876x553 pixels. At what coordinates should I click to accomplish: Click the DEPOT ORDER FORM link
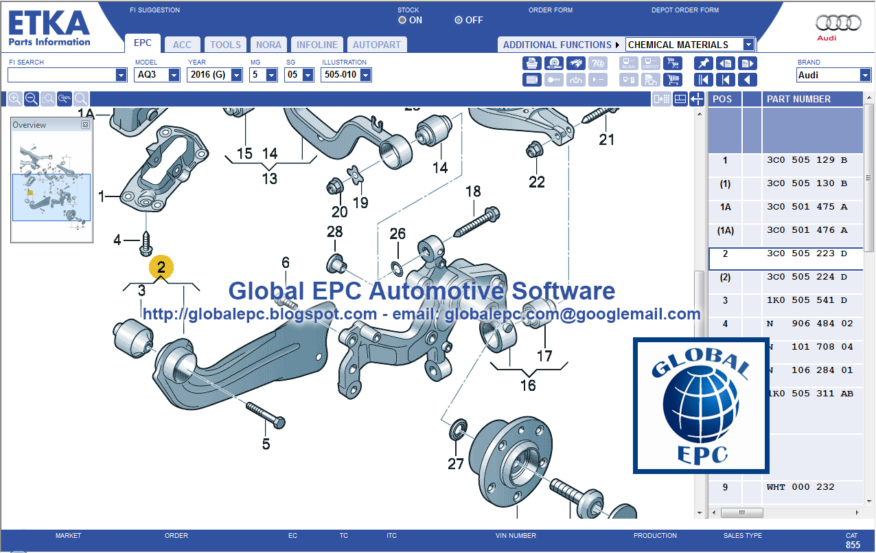click(685, 10)
